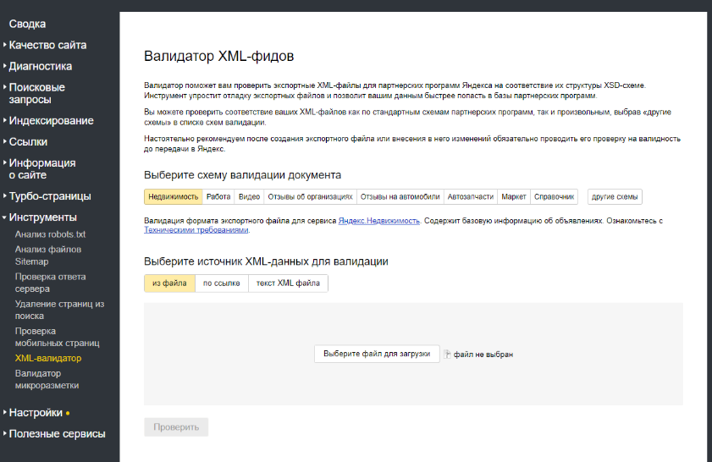The height and width of the screenshot is (462, 712).
Task: Click the 'файл не выбран' status text
Action: (x=483, y=355)
